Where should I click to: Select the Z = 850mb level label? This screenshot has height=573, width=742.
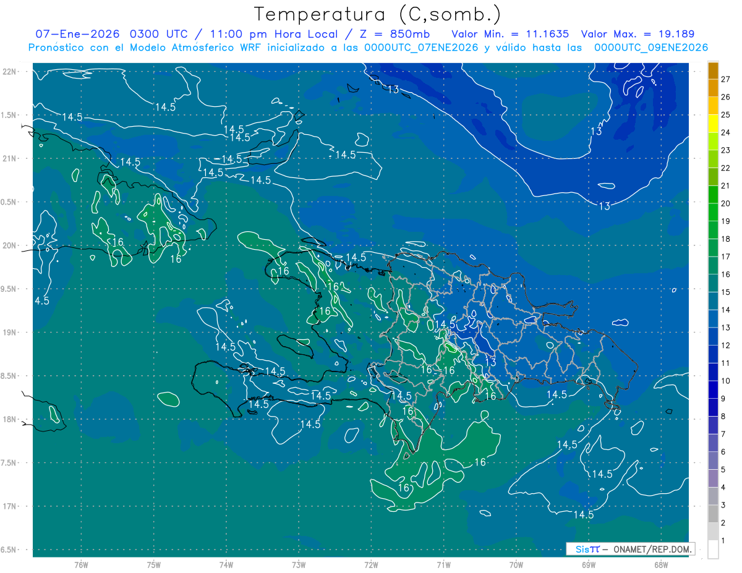401,34
